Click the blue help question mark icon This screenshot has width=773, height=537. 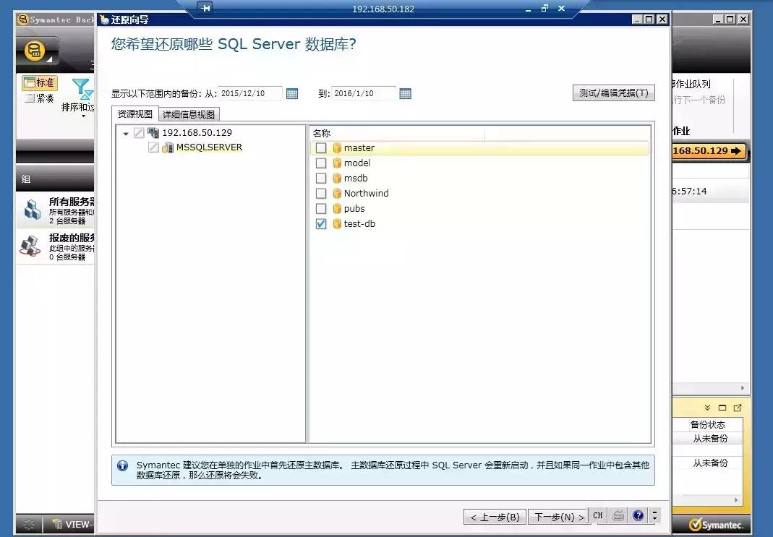click(x=638, y=515)
